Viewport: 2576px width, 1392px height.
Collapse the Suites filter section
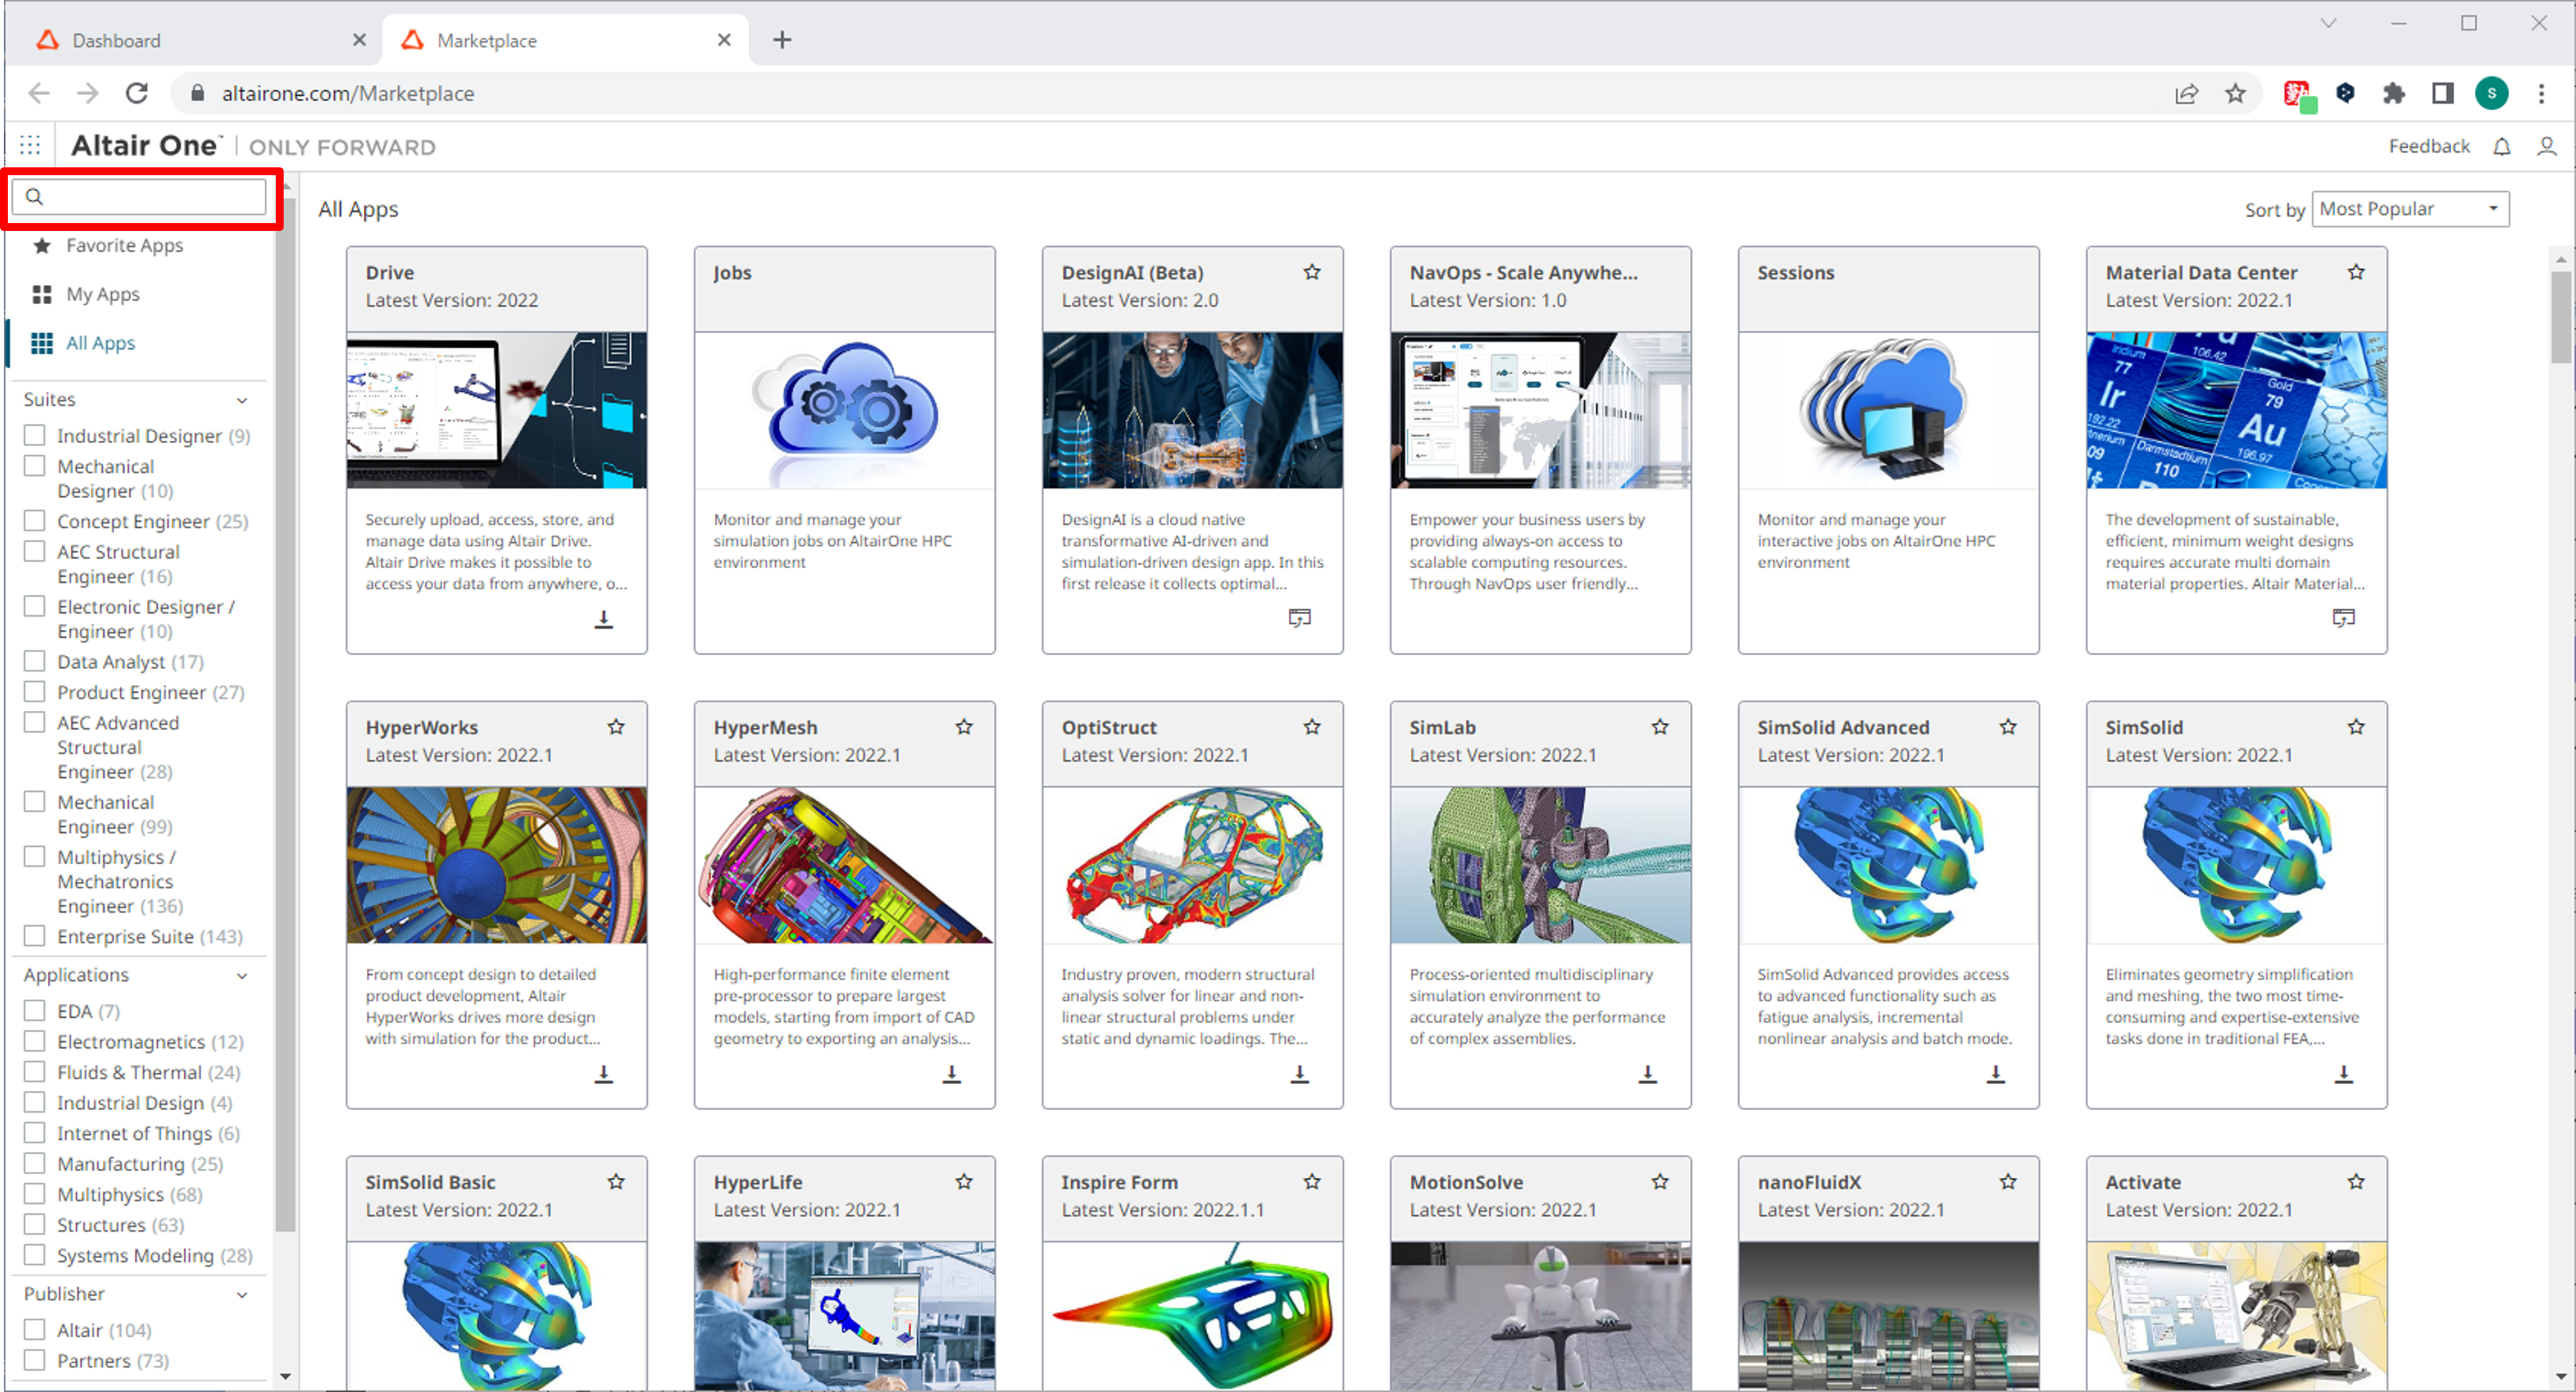242,400
